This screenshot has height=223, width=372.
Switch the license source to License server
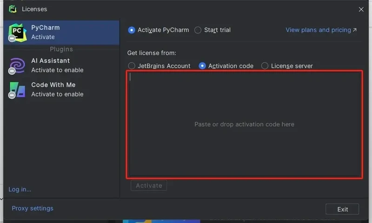[265, 66]
